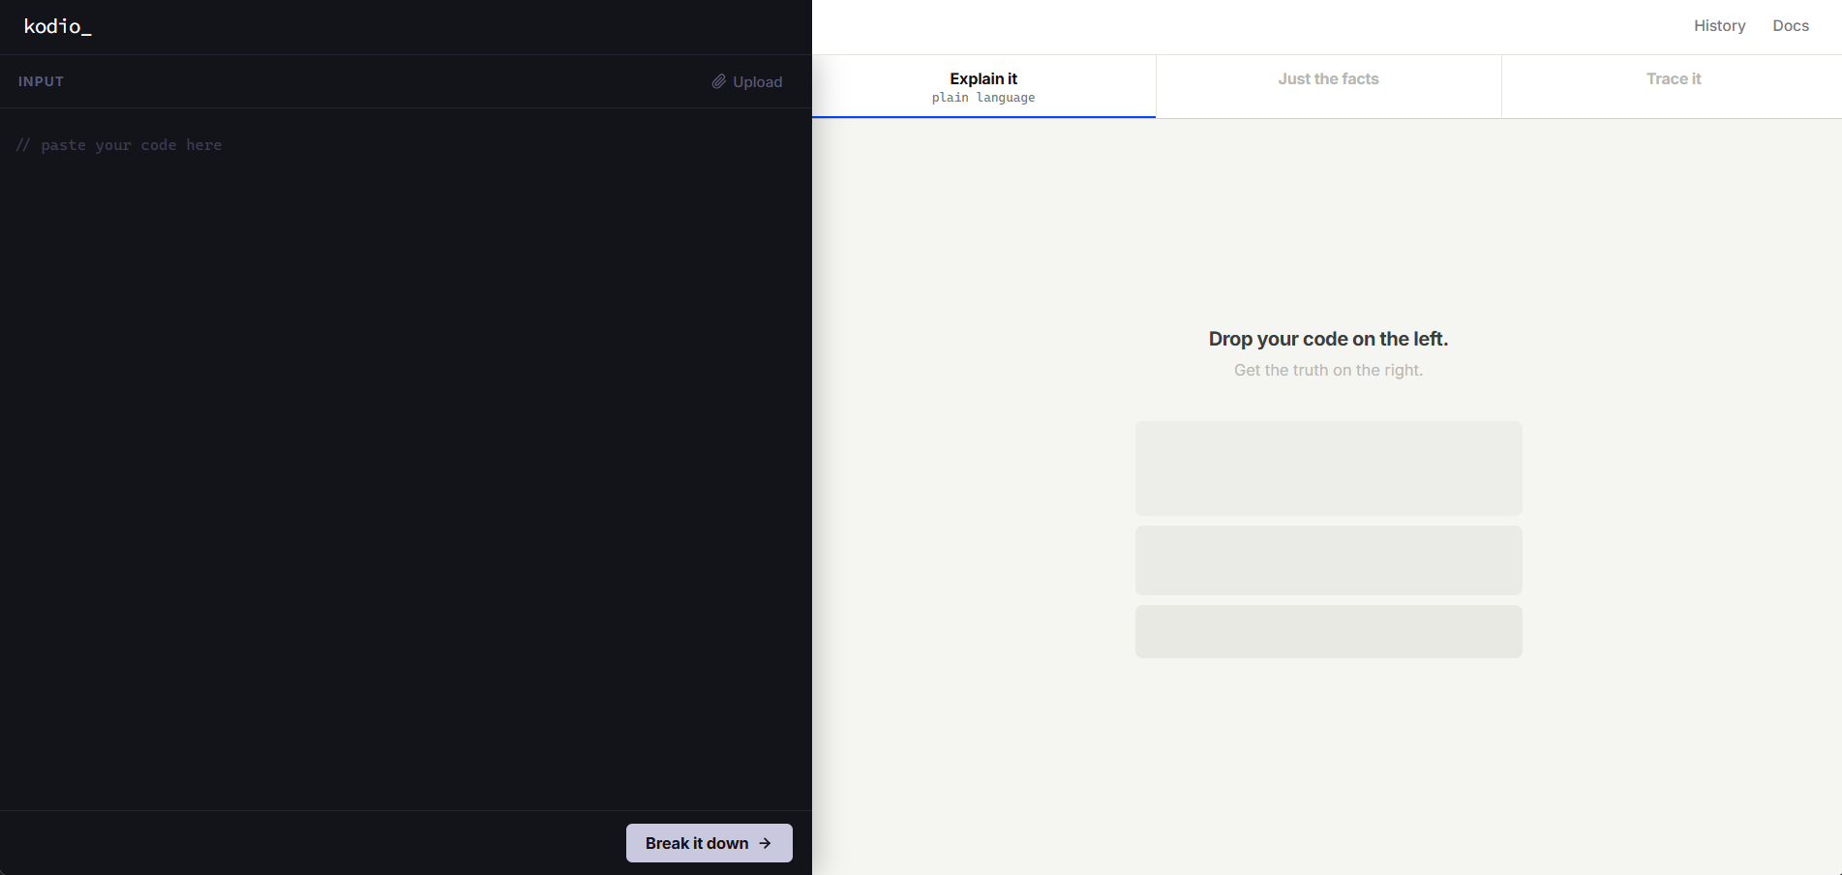The height and width of the screenshot is (875, 1842).
Task: Open the Trace it tab
Action: (1674, 78)
